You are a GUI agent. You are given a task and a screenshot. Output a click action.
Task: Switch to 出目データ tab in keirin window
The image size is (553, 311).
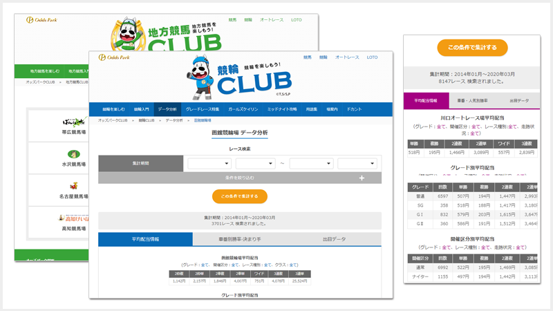(x=334, y=239)
